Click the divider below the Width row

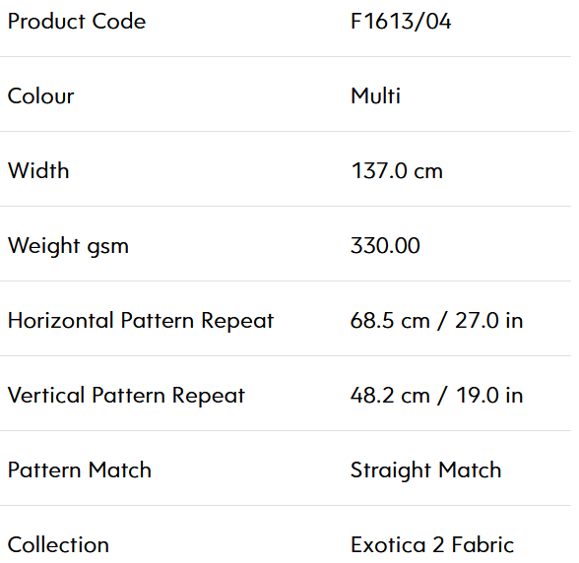pos(286,207)
